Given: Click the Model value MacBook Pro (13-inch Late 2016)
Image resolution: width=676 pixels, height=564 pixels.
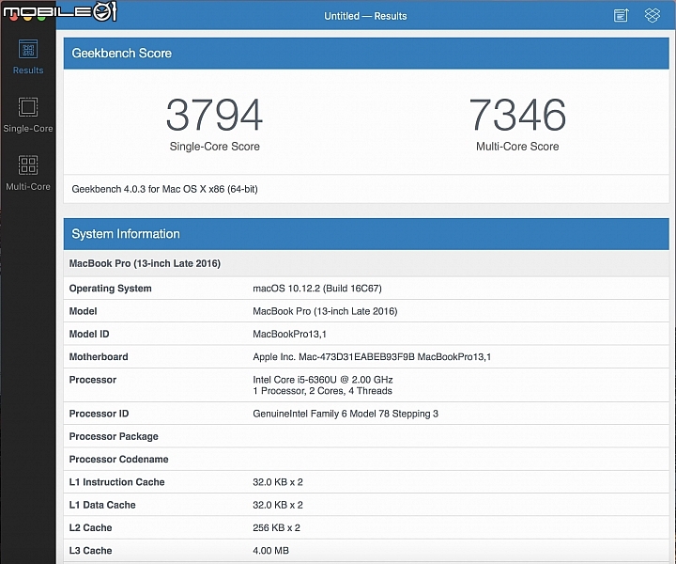Looking at the screenshot, I should (325, 311).
